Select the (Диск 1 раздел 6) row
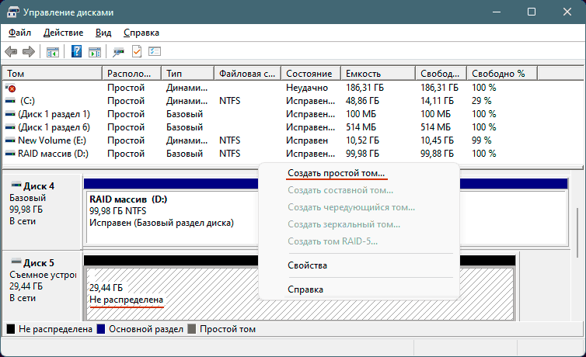 [x=54, y=127]
